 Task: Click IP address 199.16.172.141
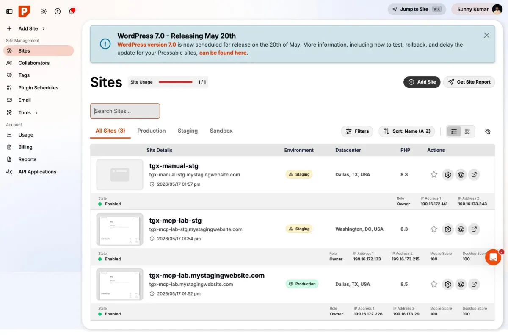click(434, 204)
